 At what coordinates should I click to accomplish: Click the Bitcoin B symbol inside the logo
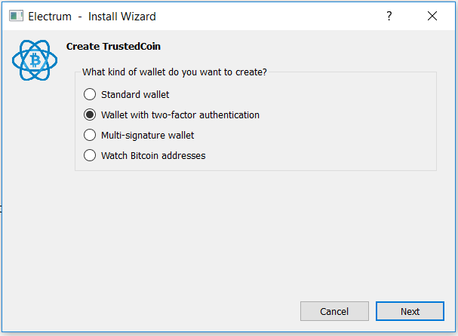35,60
